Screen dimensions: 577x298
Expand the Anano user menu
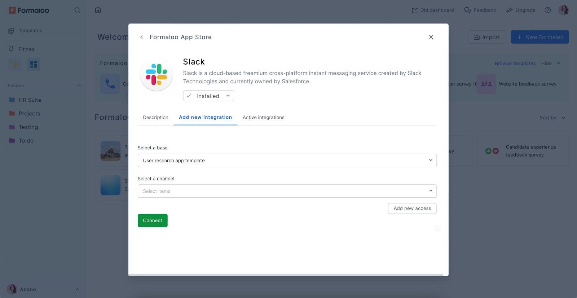click(x=77, y=289)
